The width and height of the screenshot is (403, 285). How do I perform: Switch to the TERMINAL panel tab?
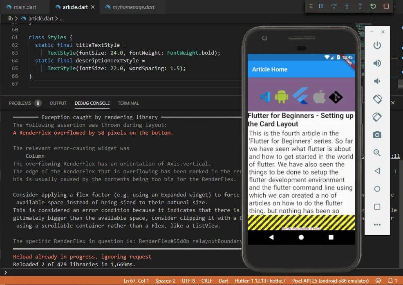pos(128,103)
